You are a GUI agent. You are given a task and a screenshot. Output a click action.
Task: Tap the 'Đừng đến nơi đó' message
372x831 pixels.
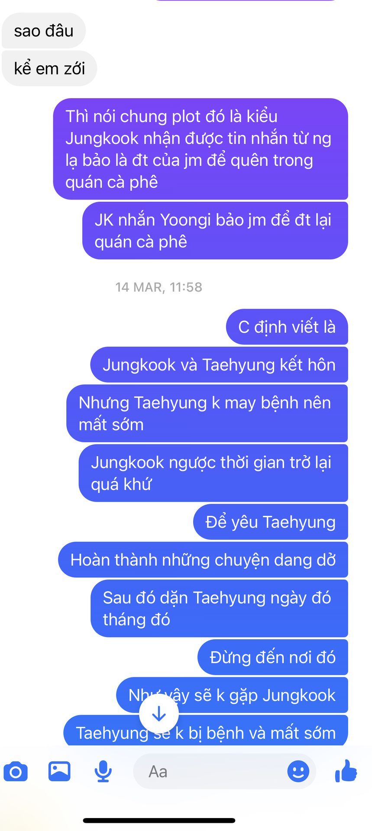click(x=273, y=657)
